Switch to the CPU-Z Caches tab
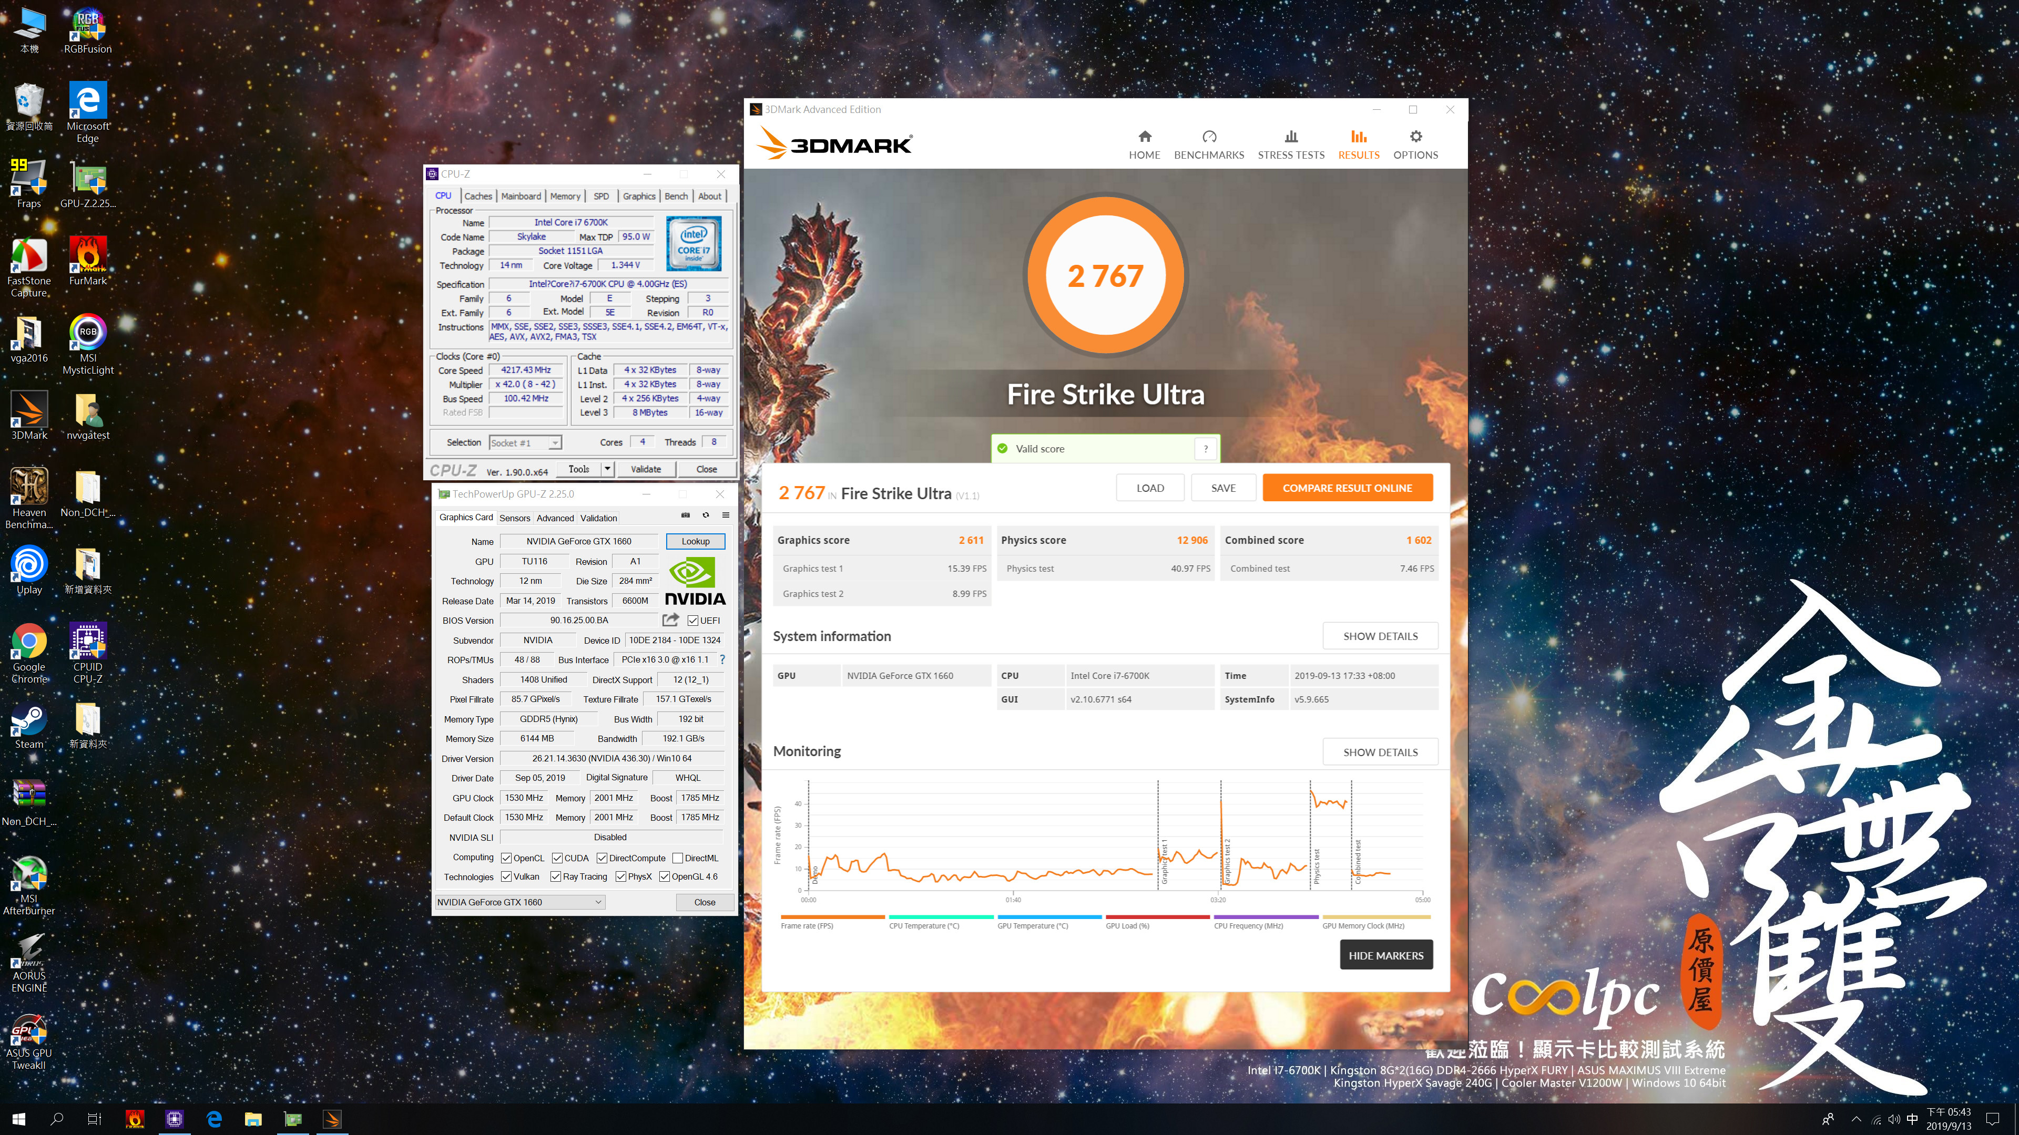The height and width of the screenshot is (1135, 2019). pyautogui.click(x=477, y=196)
